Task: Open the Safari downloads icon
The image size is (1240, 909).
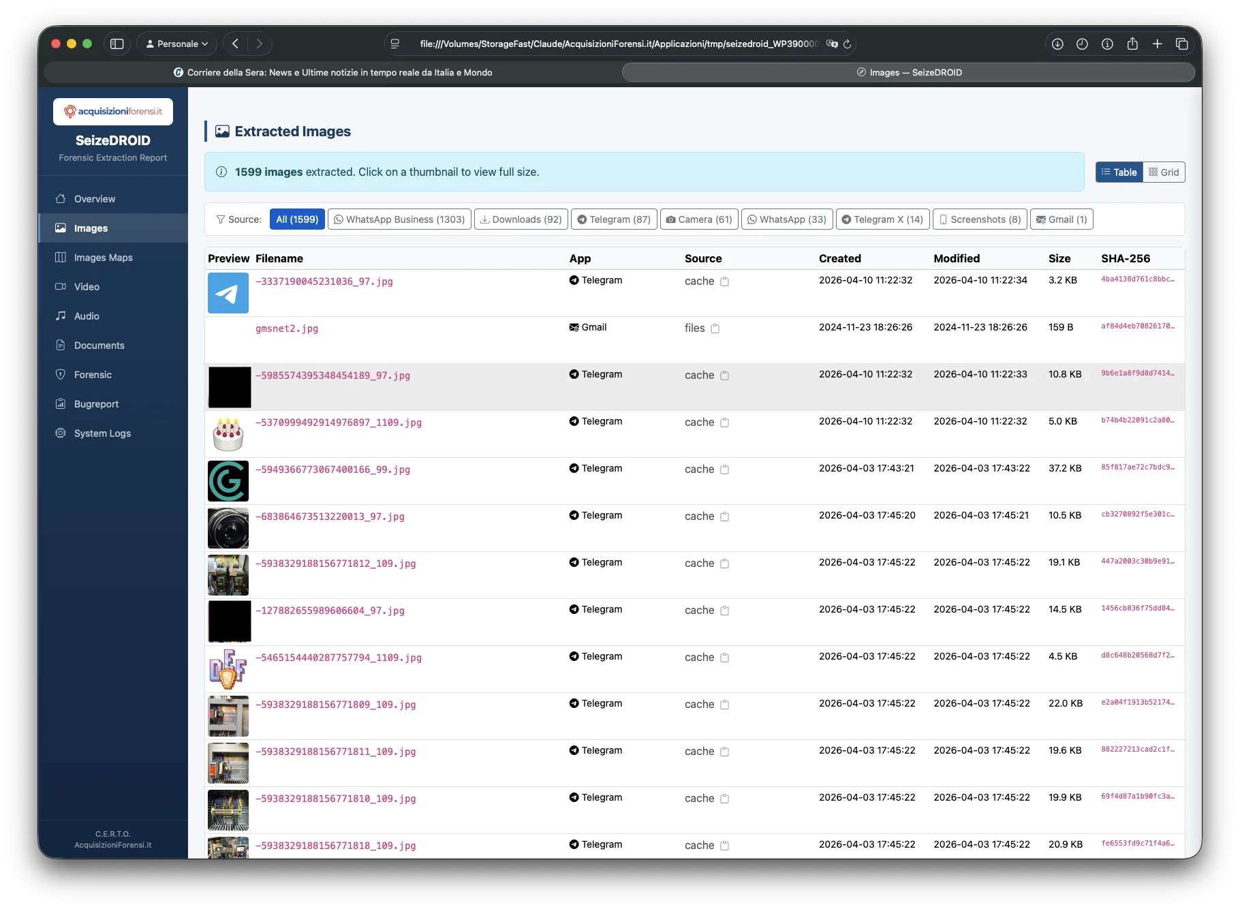Action: [x=1057, y=44]
